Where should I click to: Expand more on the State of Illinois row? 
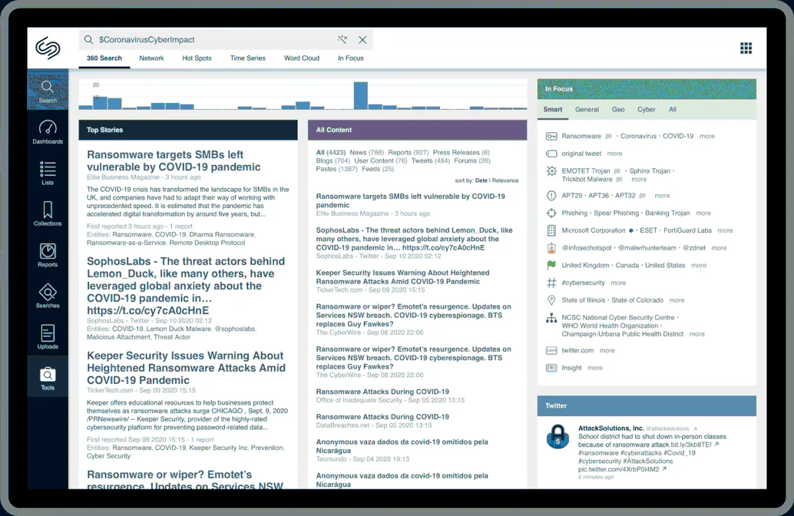tap(676, 301)
